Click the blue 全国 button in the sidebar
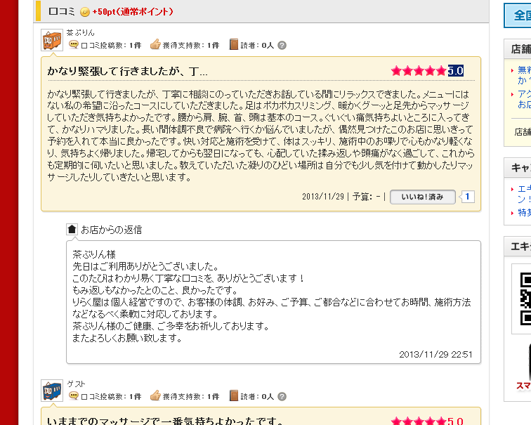The image size is (531, 425). point(518,15)
